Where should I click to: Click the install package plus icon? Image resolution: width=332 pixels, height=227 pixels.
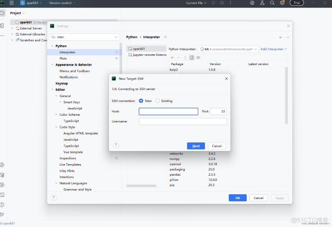(x=172, y=58)
